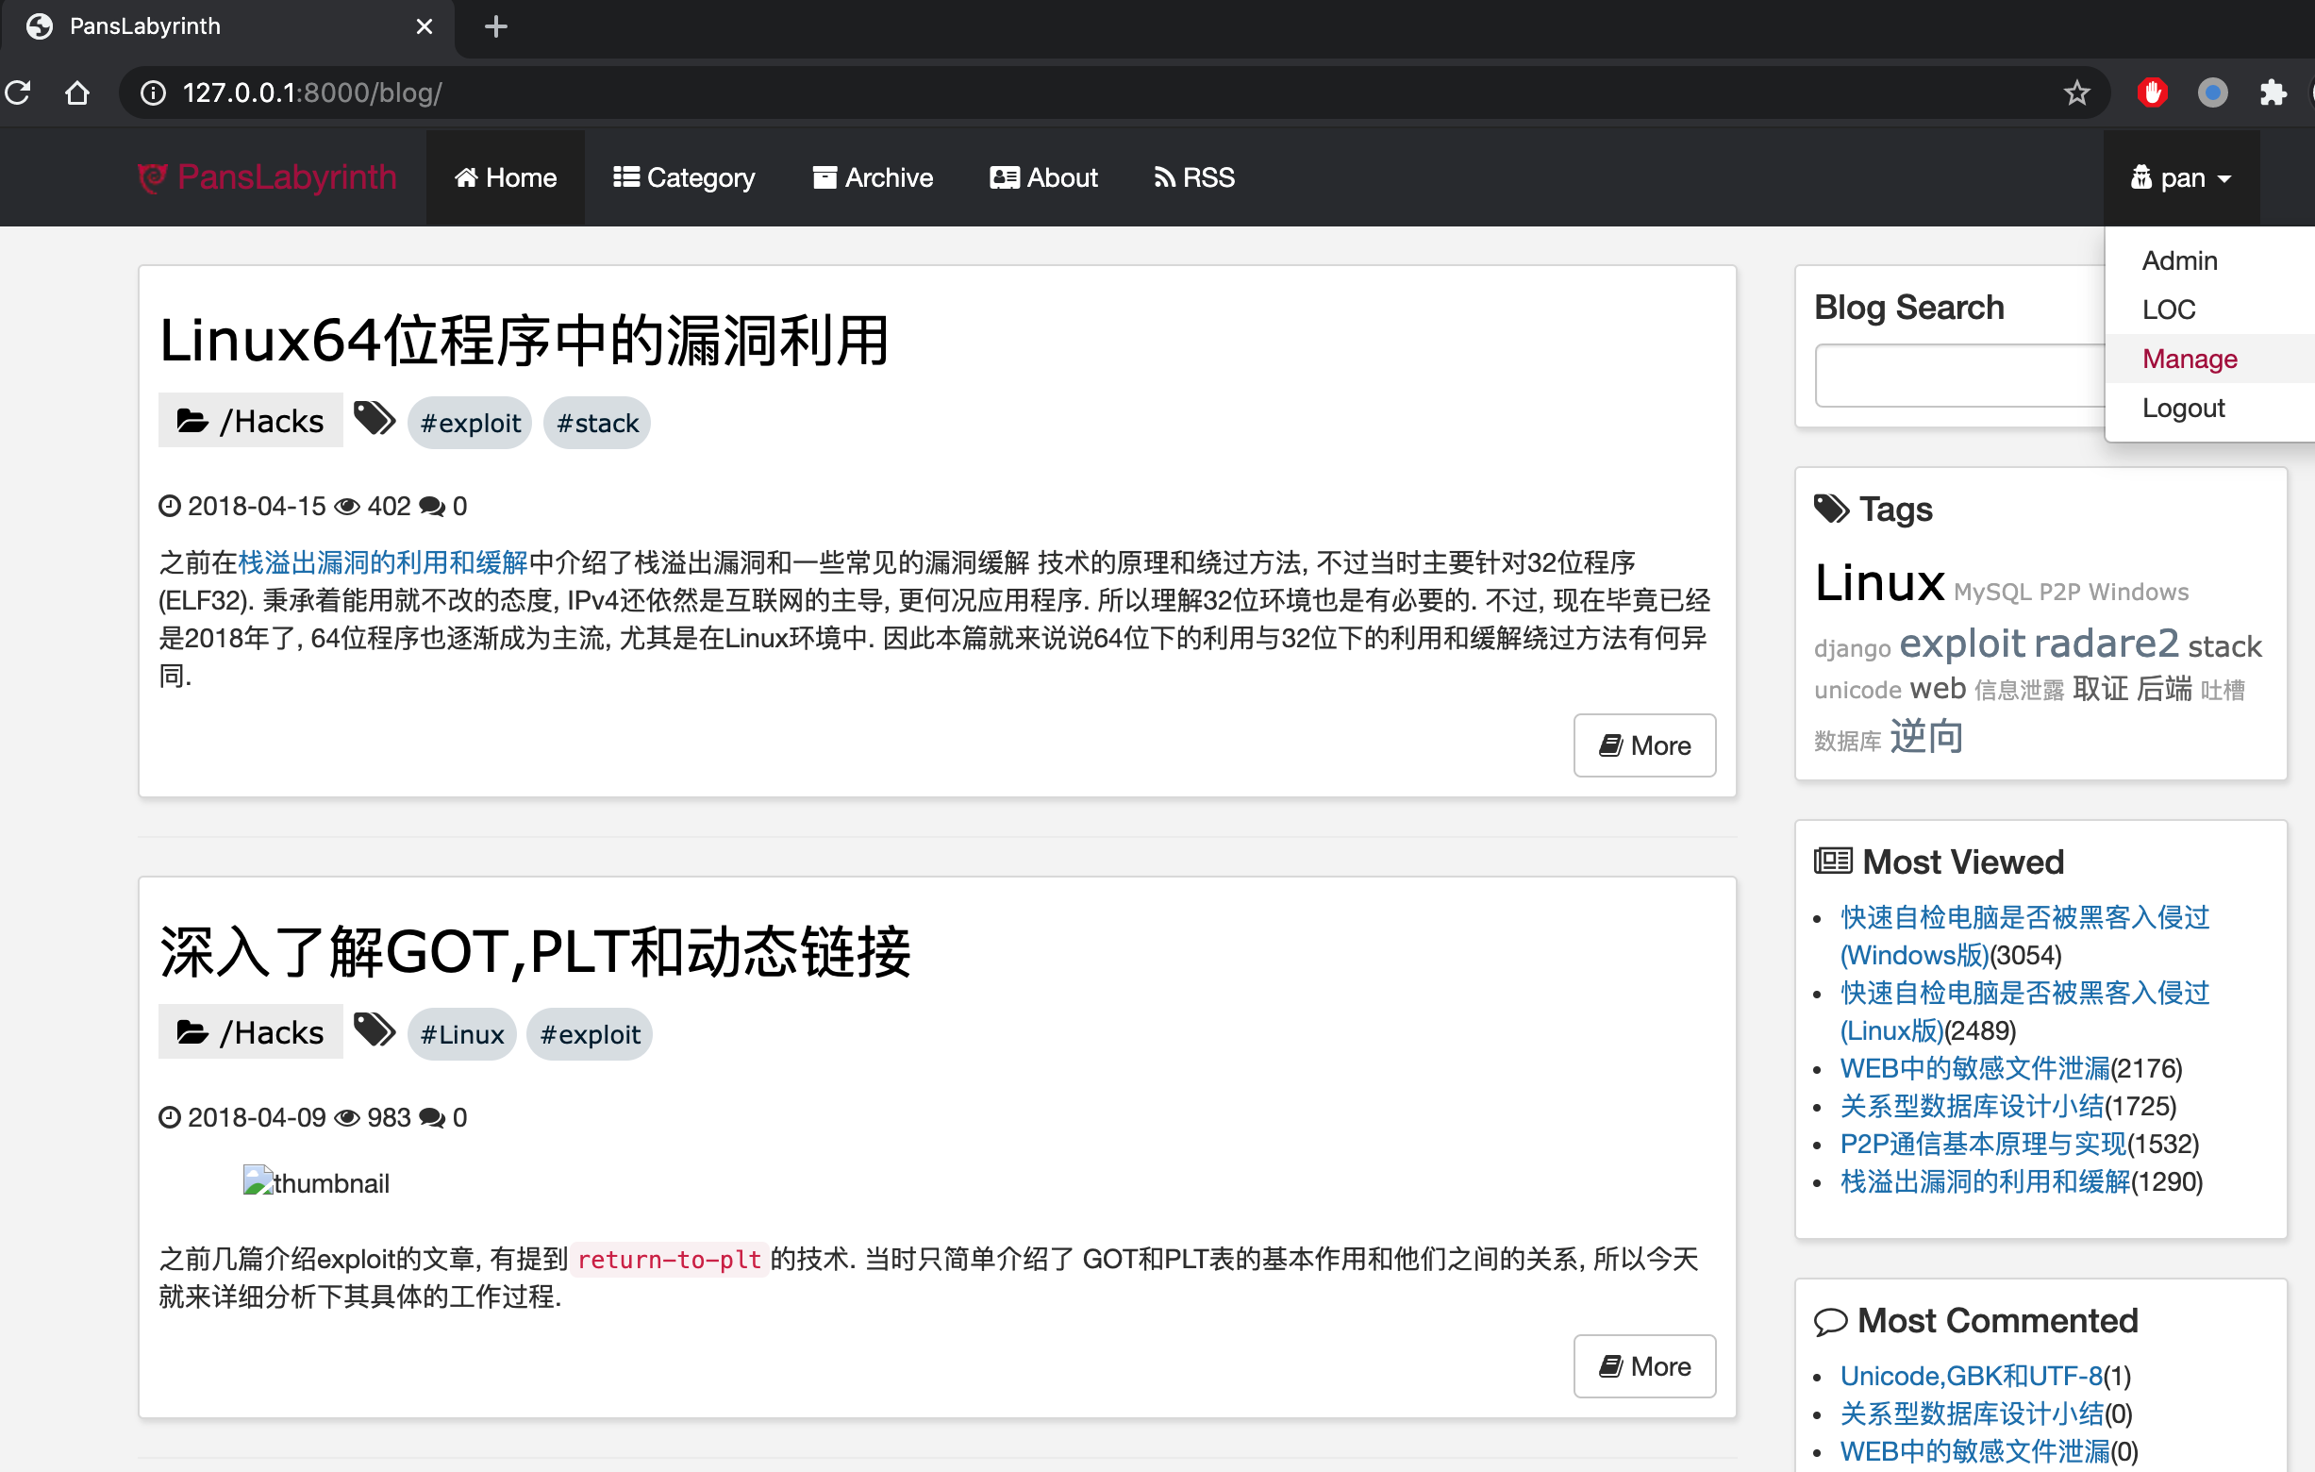Click tags icon on the GOT,PLT post

[x=375, y=1029]
